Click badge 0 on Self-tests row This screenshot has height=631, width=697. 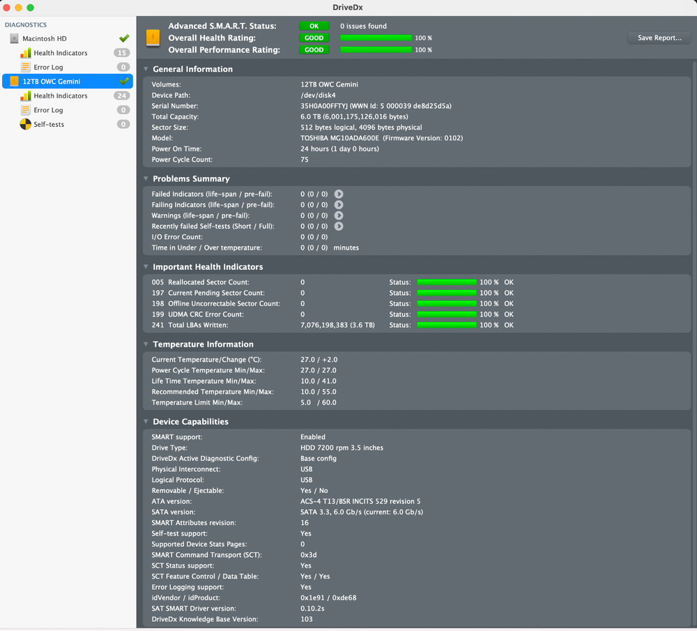click(x=123, y=124)
